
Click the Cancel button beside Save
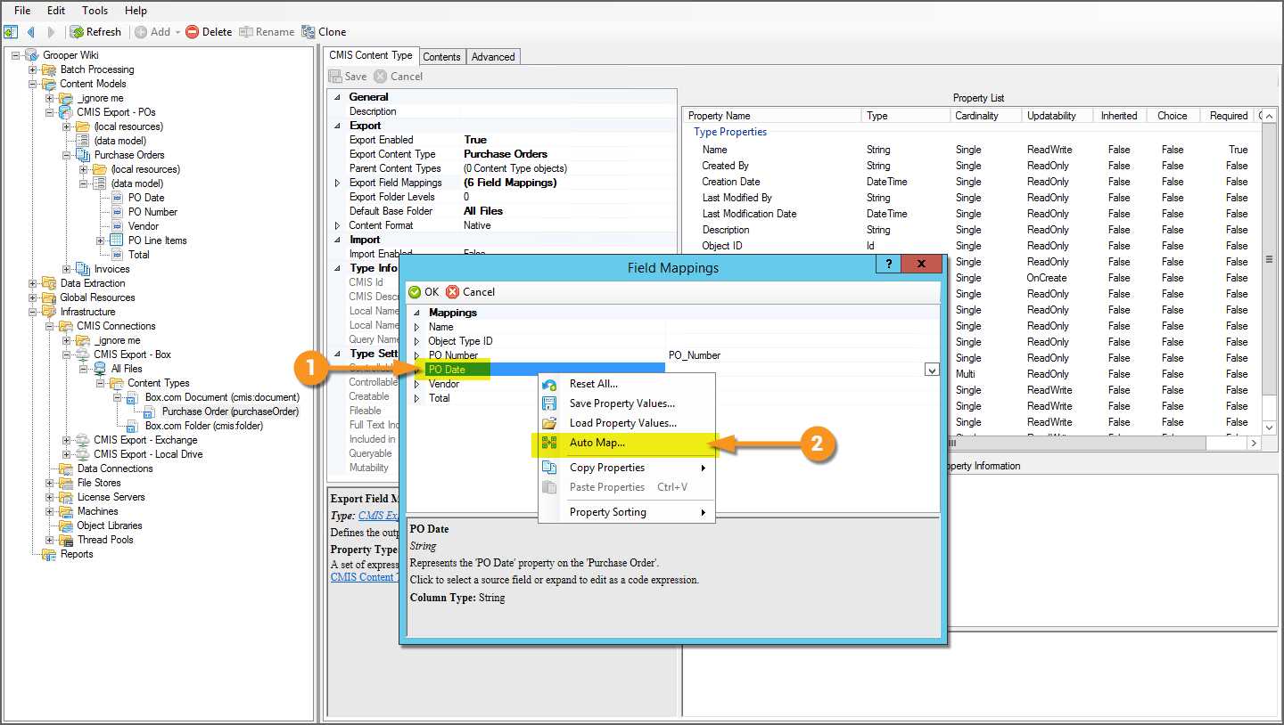point(399,77)
